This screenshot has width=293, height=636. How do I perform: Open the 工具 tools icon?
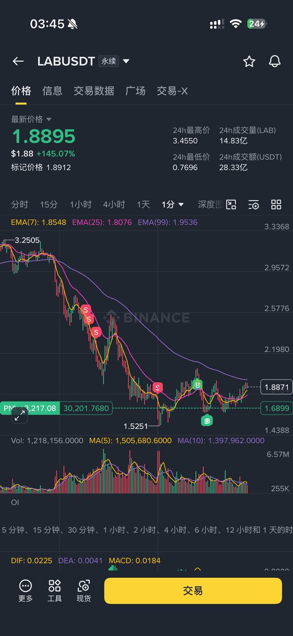(55, 590)
